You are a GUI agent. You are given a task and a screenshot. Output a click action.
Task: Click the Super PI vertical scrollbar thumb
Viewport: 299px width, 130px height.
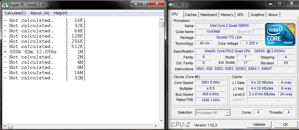(x=162, y=24)
